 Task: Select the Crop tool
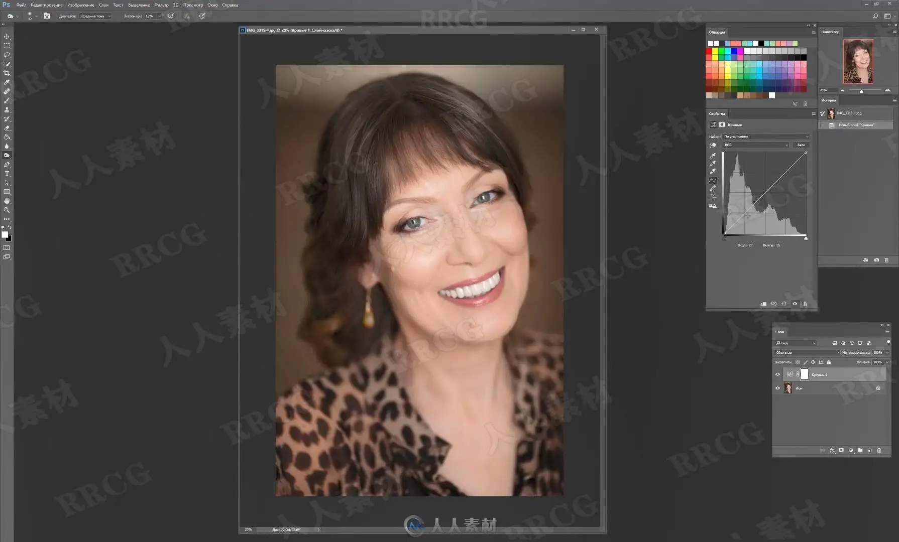click(7, 73)
